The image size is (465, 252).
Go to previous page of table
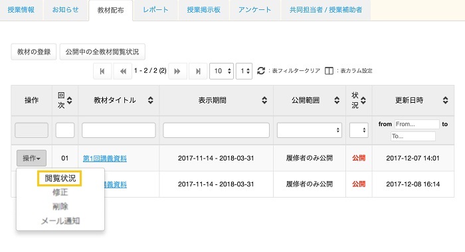point(123,71)
